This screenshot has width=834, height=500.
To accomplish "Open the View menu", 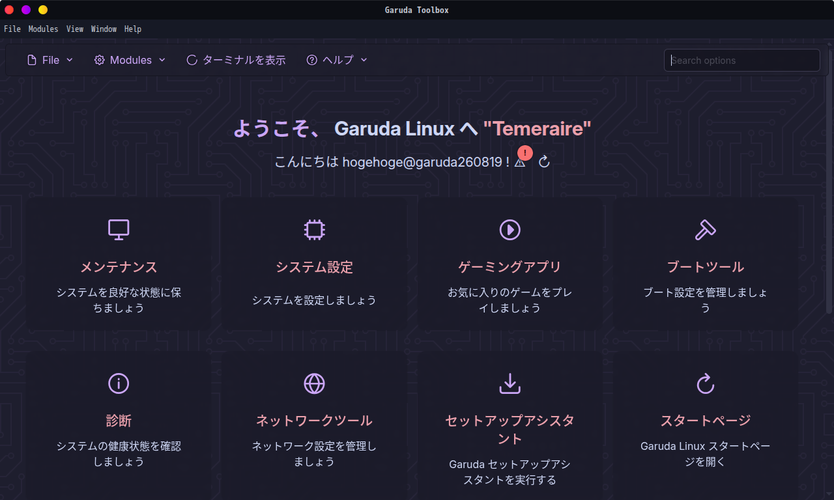I will click(75, 29).
